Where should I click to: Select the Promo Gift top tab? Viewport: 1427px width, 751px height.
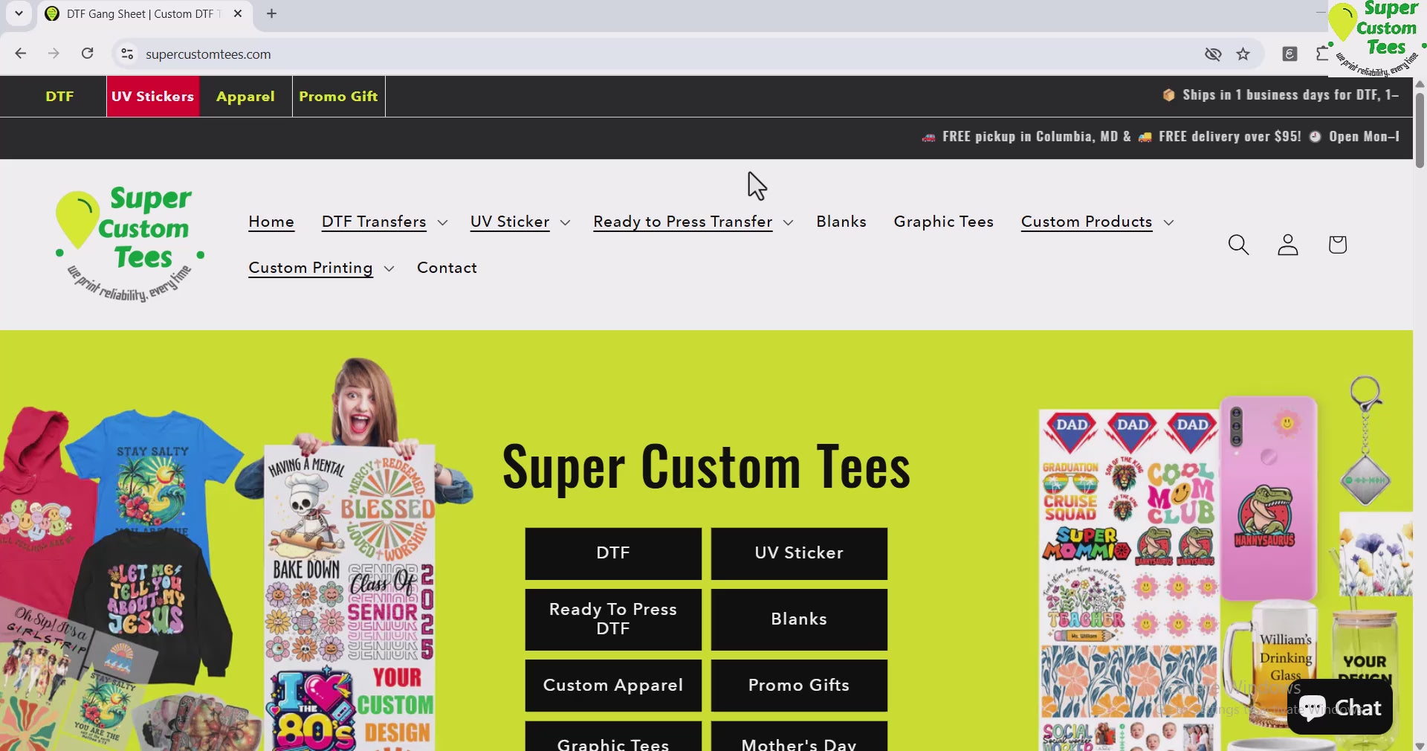338,97
